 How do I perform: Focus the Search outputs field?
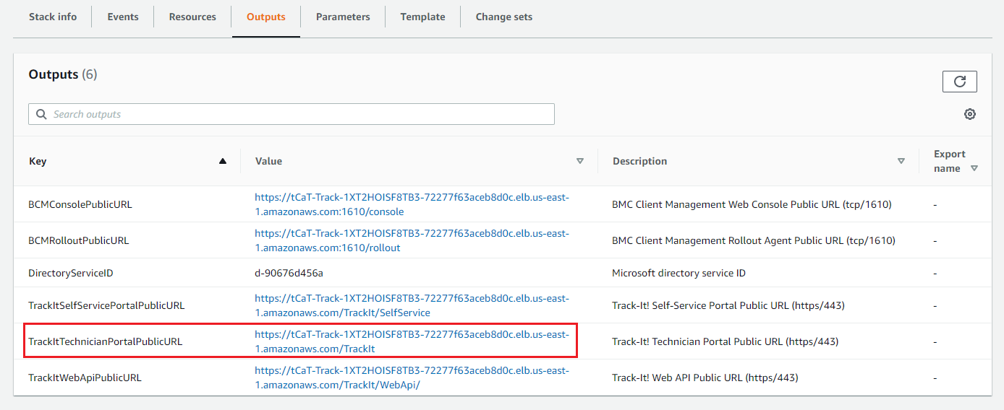[x=292, y=114]
